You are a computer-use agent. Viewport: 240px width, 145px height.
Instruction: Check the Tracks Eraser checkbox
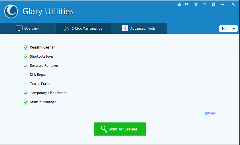click(26, 84)
